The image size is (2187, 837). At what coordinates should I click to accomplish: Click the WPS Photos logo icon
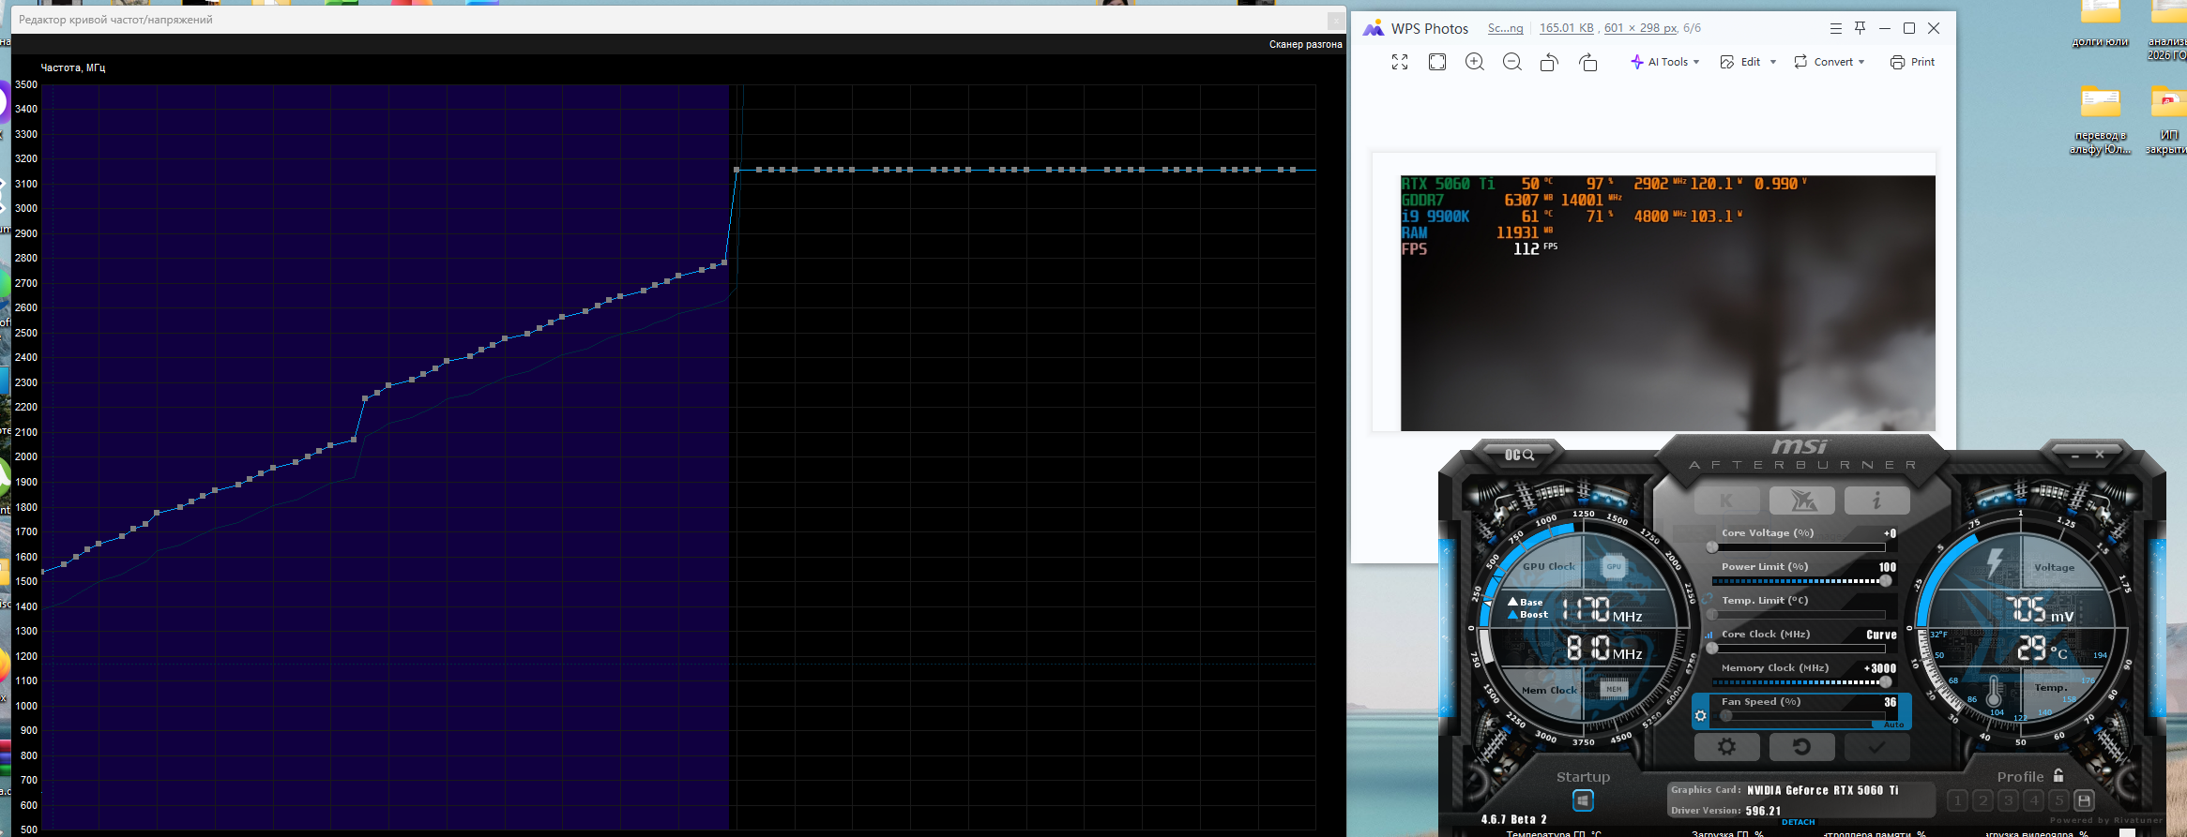1374,28
